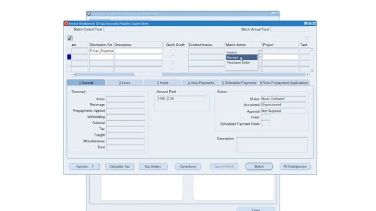Image resolution: width=376 pixels, height=211 pixels.
Task: Open Match Action dropdown arrow in second row
Action: [260, 57]
